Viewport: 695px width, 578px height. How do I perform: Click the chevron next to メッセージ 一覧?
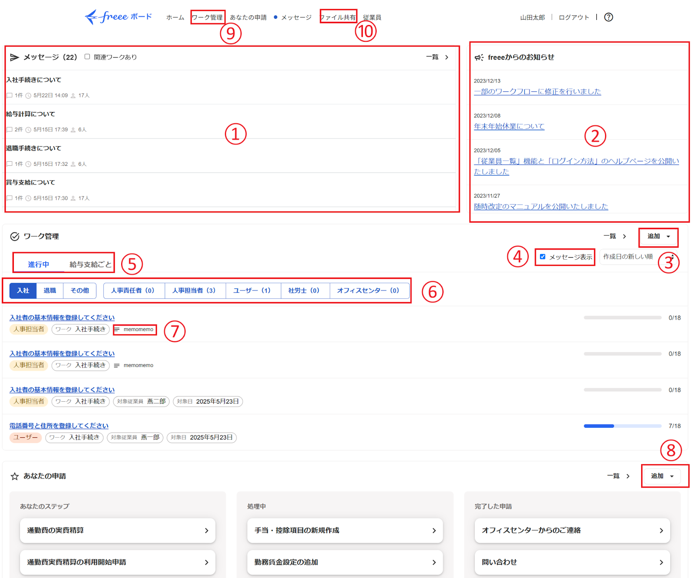point(447,57)
